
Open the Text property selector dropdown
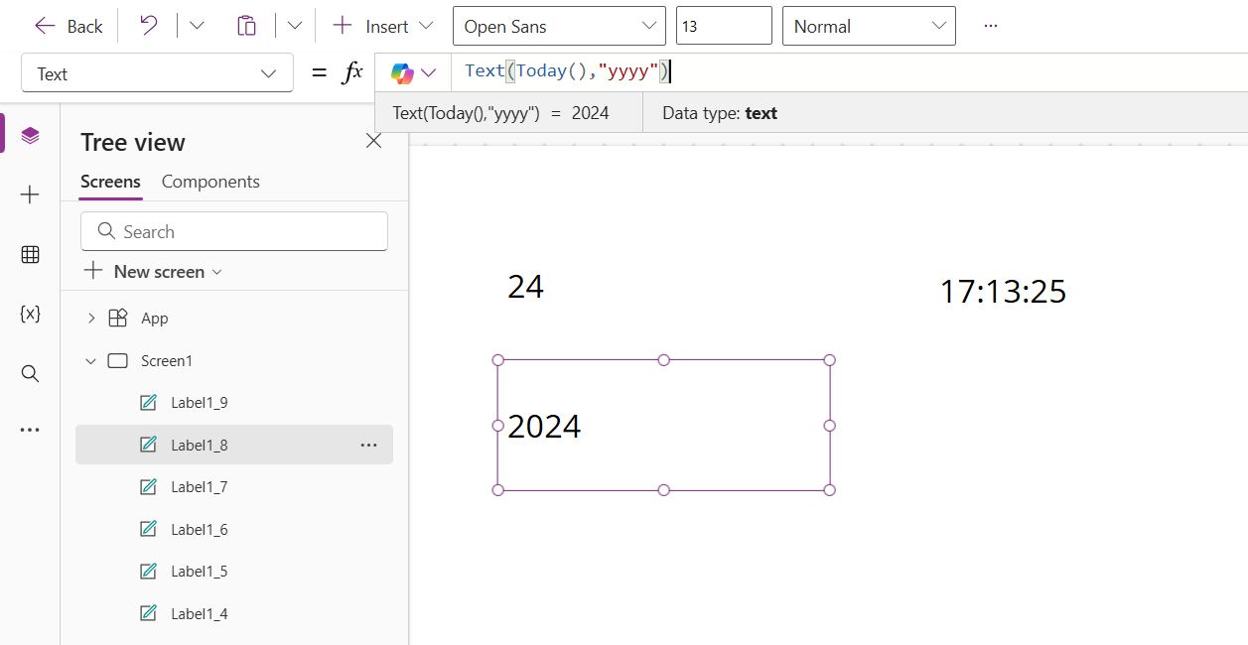click(x=156, y=72)
